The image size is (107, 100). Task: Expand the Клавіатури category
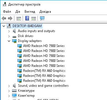(x=9, y=91)
